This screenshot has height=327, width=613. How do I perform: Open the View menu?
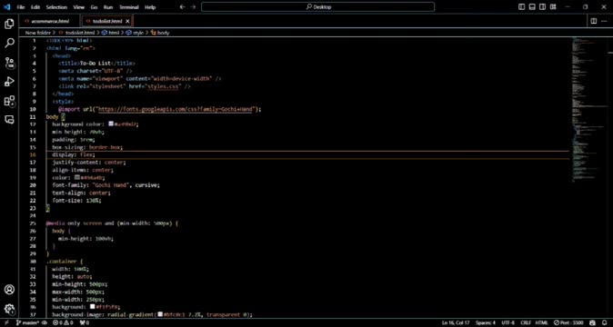point(78,7)
